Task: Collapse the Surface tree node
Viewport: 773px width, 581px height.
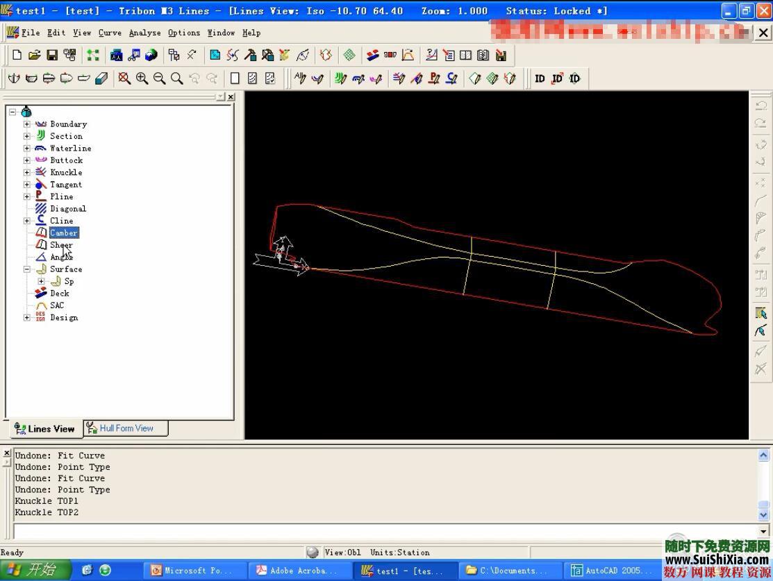Action: pyautogui.click(x=27, y=269)
